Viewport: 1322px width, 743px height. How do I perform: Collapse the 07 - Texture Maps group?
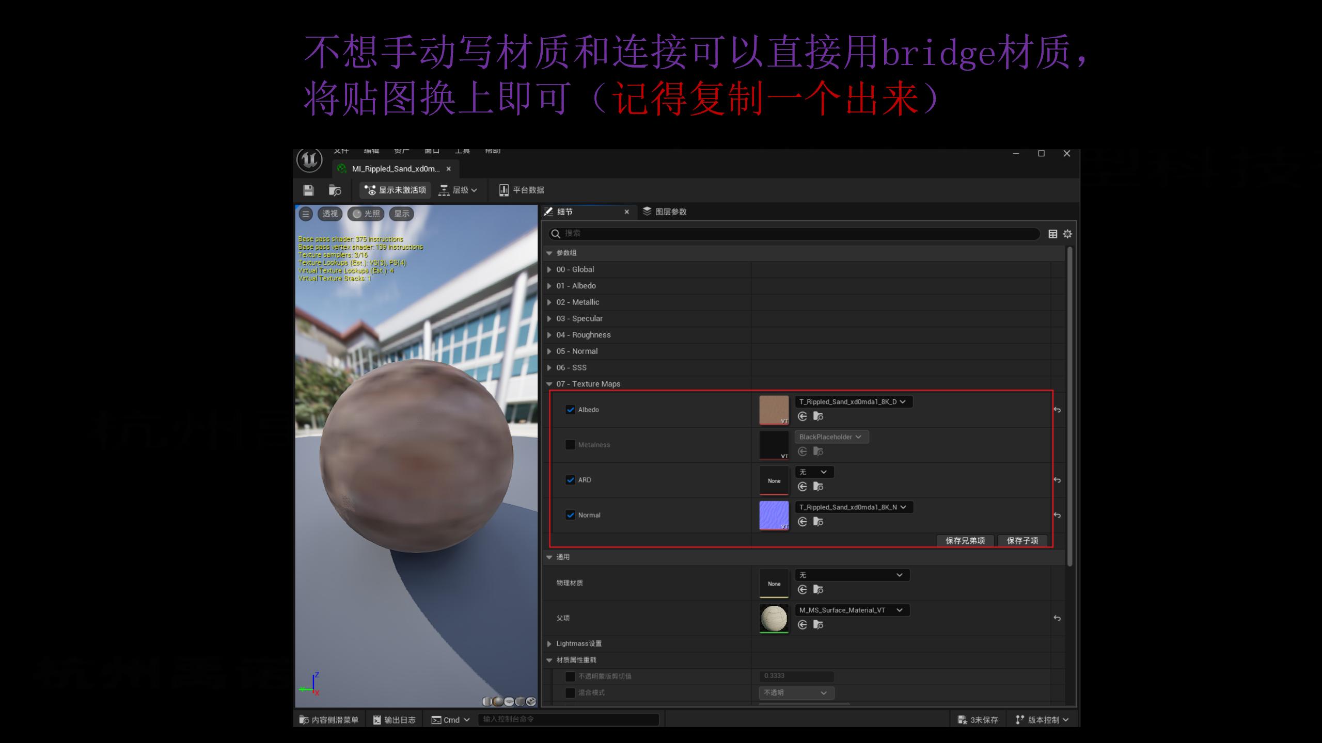tap(549, 384)
